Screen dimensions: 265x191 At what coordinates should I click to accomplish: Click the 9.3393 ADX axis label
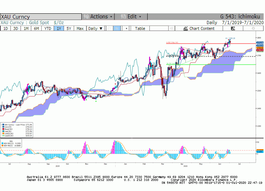pos(260,152)
